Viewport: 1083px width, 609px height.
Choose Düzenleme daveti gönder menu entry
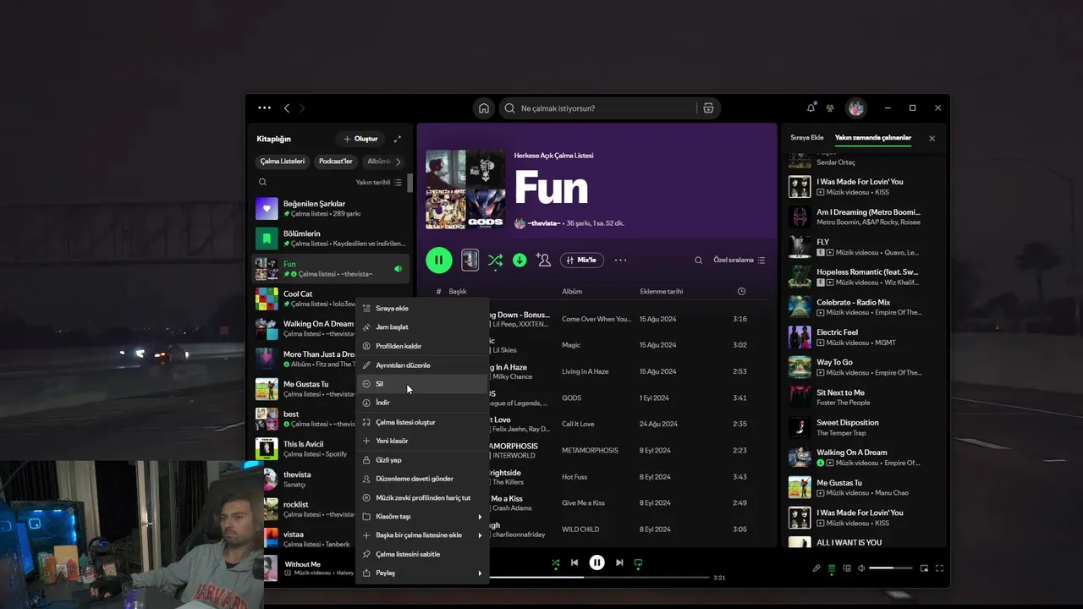422,479
